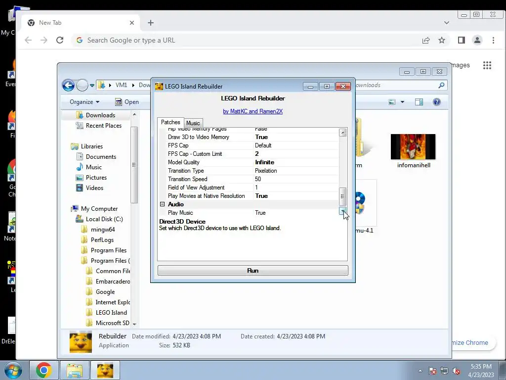
Task: Toggle Chrome side panel icon
Action: tap(462, 40)
